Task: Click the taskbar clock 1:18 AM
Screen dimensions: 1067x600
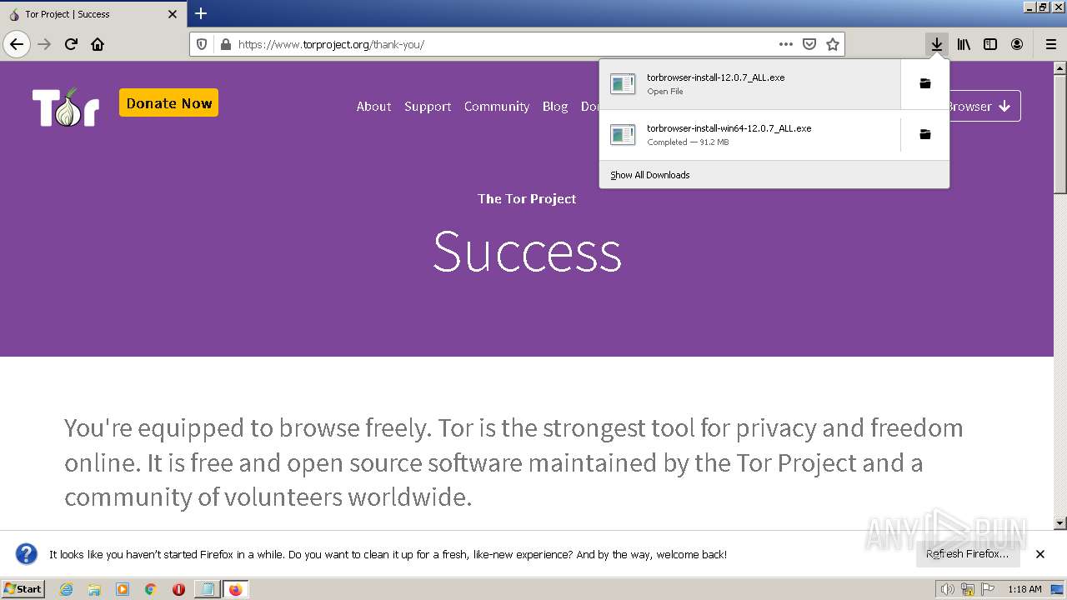Action: (1024, 589)
